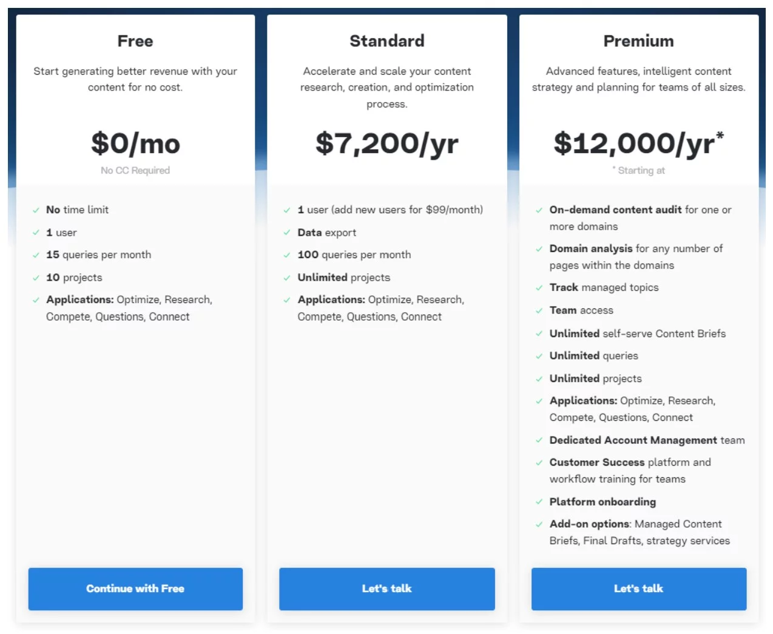The height and width of the screenshot is (634, 773).
Task: Click the checkmark next to Dedicated Account Management
Action: point(539,440)
